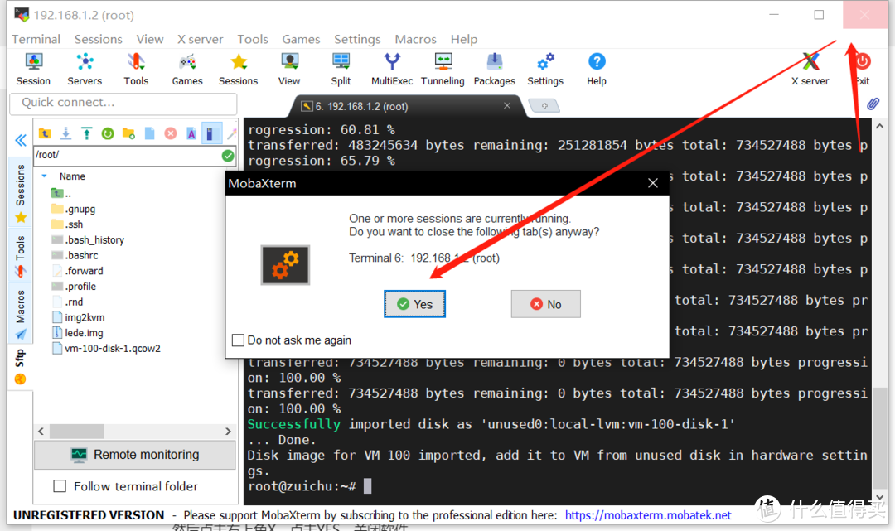
Task: Click the paperclip icon at right
Action: pyautogui.click(x=873, y=104)
